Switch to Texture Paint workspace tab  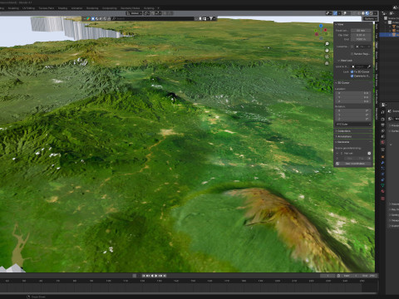coord(47,8)
